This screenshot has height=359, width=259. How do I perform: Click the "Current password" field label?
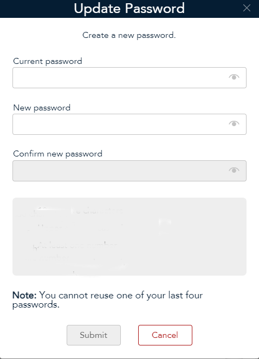pos(48,61)
